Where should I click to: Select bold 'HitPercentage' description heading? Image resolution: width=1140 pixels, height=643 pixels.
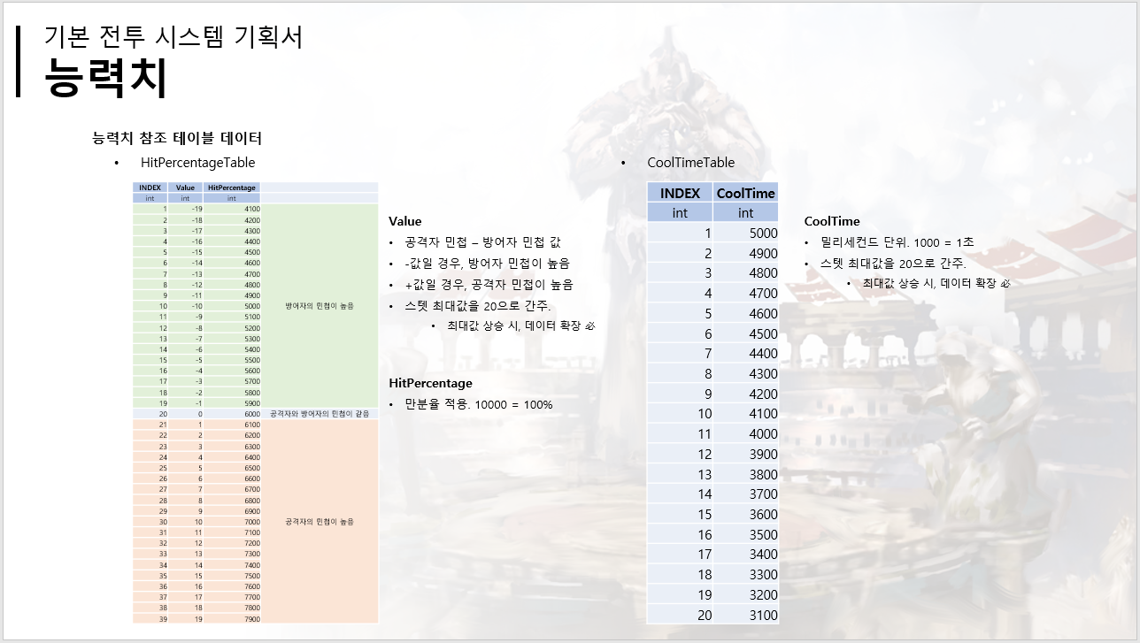point(430,383)
